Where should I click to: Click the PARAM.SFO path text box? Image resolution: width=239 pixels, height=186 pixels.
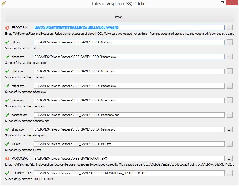coord(129,159)
